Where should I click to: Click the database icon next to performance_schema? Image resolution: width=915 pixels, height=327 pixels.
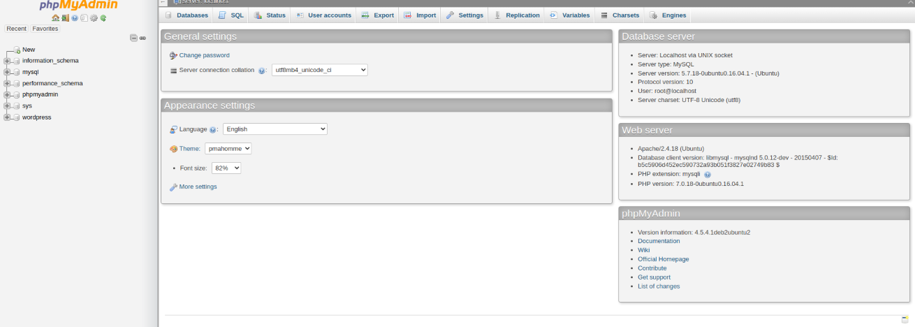(16, 83)
